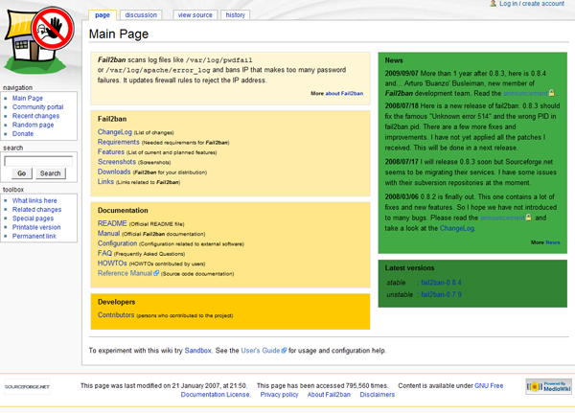Click the Documentation heading
This screenshot has width=575, height=413.
tap(123, 210)
